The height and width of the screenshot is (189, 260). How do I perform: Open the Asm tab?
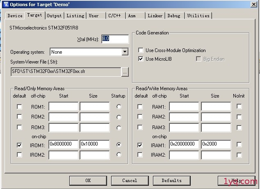(x=135, y=16)
